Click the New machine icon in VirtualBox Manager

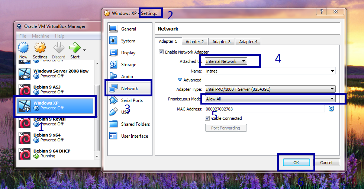point(23,48)
